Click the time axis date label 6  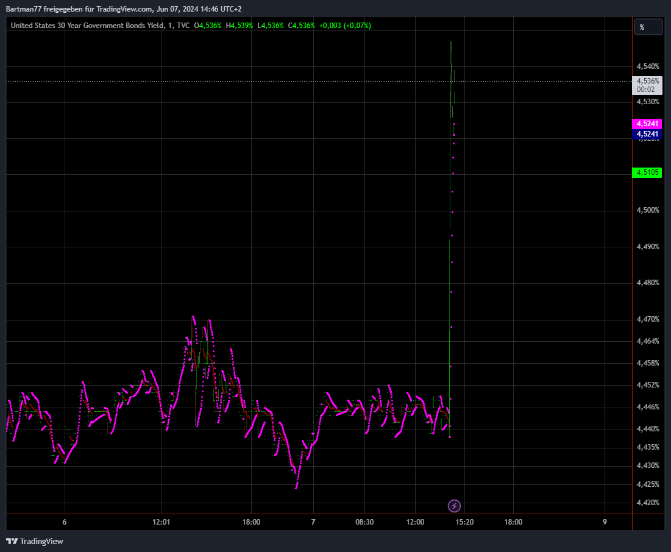[65, 522]
